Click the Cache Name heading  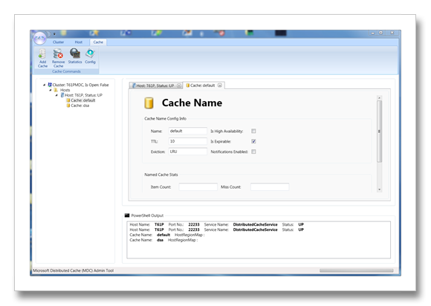tap(192, 102)
